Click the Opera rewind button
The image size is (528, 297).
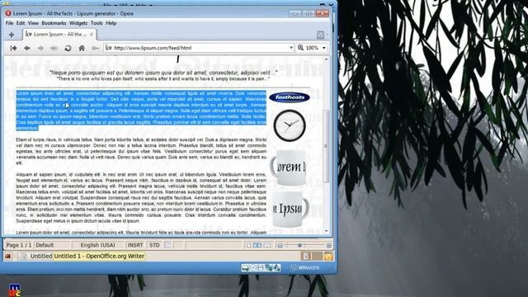(13, 48)
